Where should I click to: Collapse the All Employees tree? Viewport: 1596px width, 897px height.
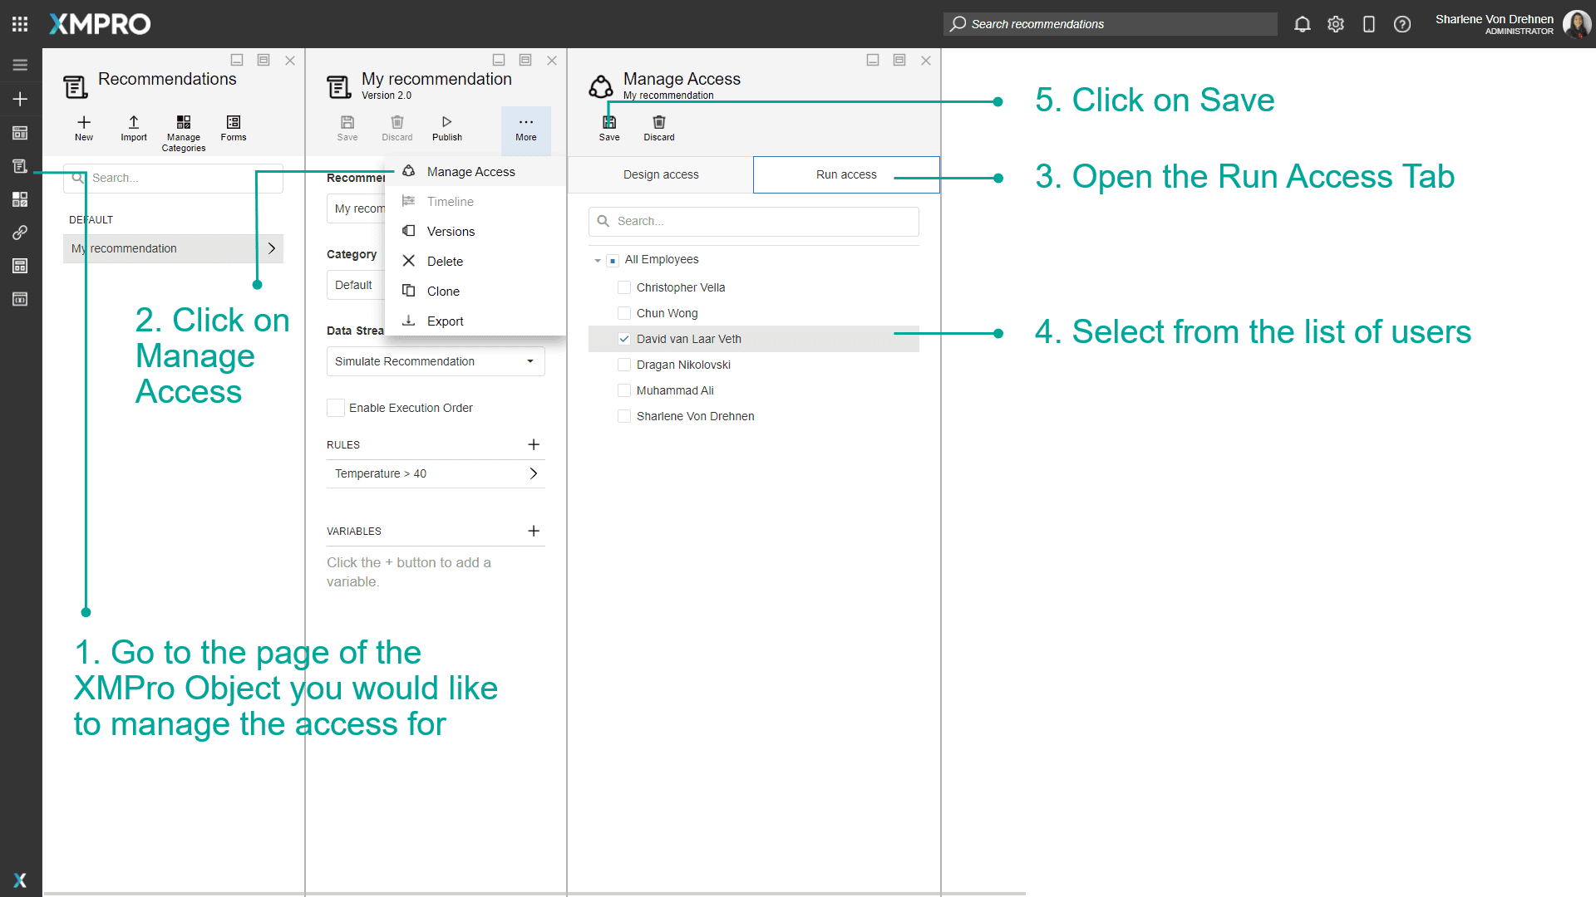pos(598,260)
